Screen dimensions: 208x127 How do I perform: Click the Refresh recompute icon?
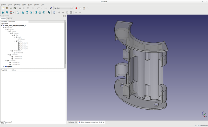pyautogui.click(x=46, y=8)
